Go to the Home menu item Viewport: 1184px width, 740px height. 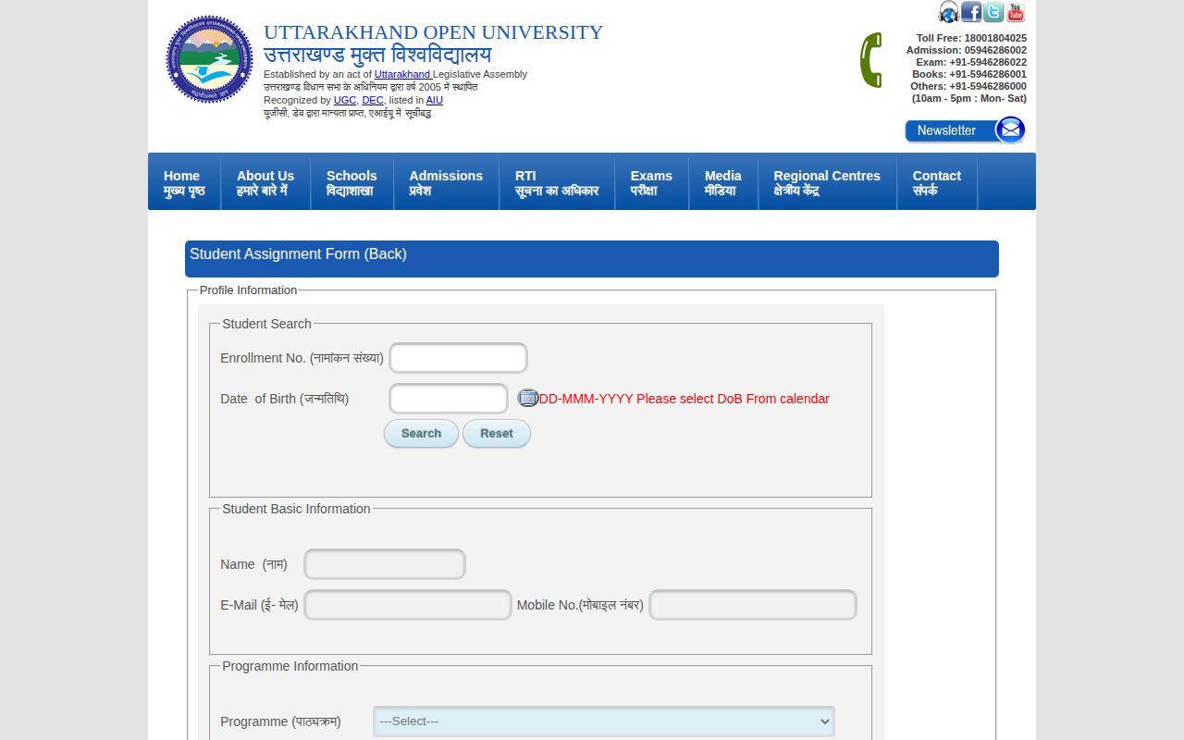point(184,182)
